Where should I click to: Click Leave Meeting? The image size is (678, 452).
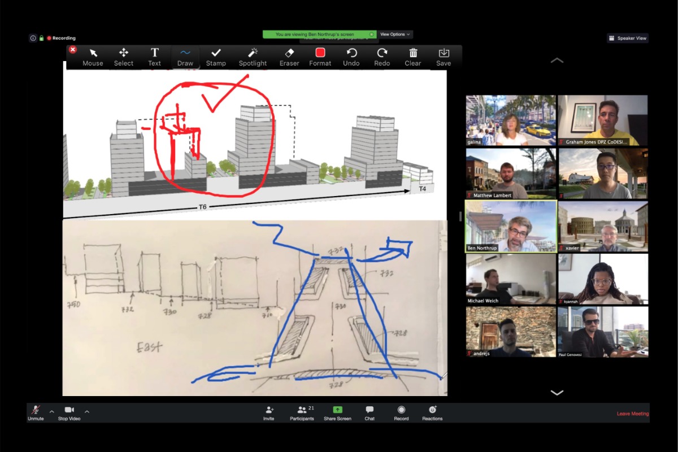(x=632, y=414)
